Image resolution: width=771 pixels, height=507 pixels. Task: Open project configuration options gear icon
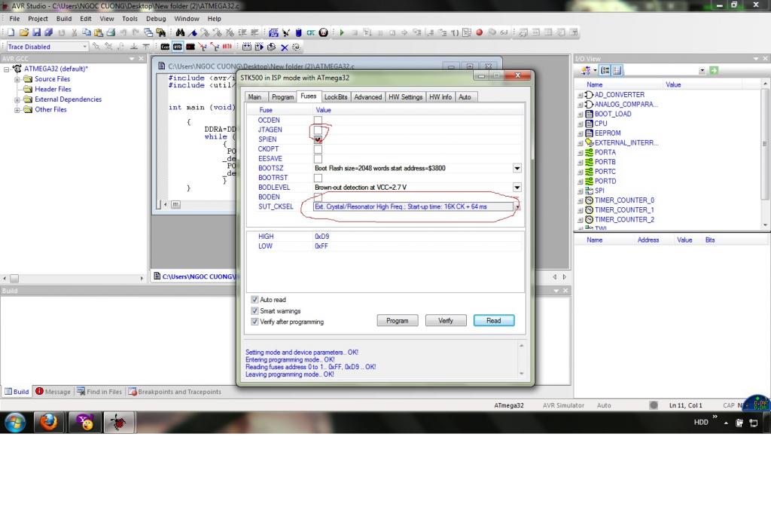point(297,47)
